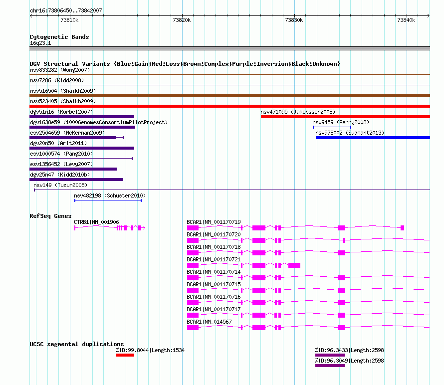Click the 73810k ruler position label

tap(69, 20)
